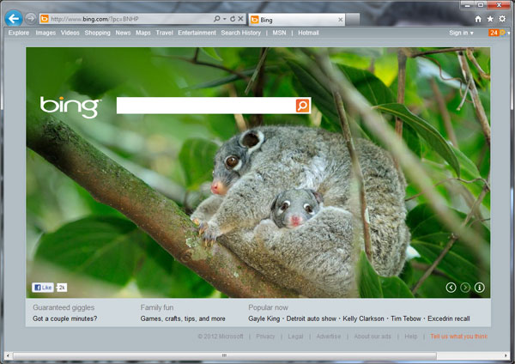Open the address bar autocomplete dropdown arrow
This screenshot has width=515, height=364.
[225, 19]
